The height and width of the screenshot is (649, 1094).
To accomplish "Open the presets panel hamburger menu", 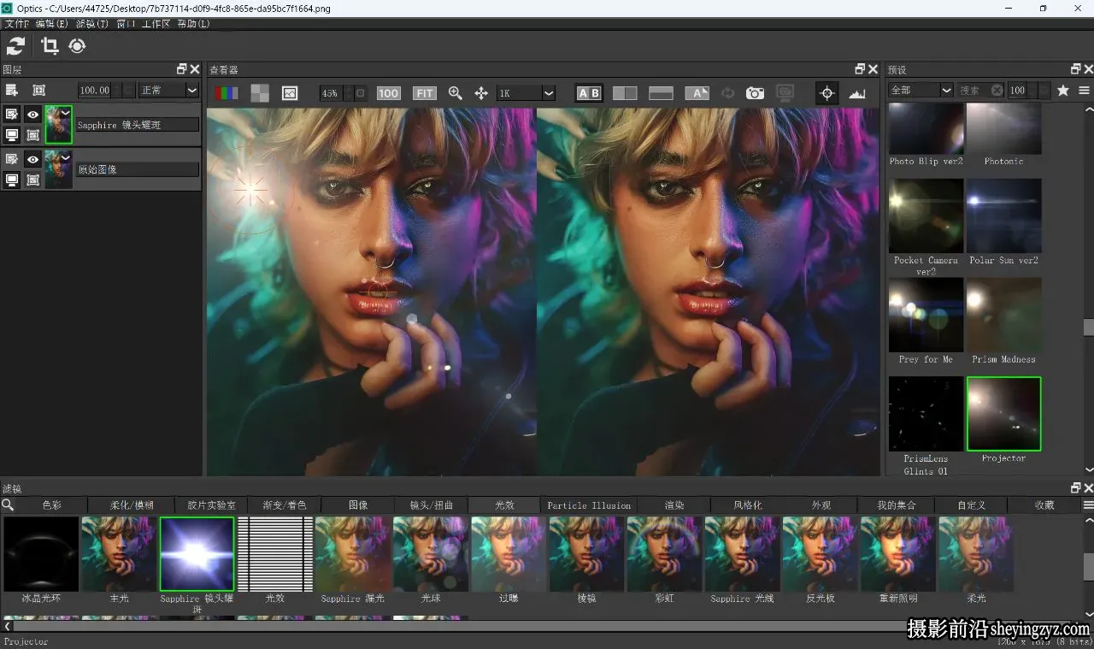I will (x=1084, y=90).
